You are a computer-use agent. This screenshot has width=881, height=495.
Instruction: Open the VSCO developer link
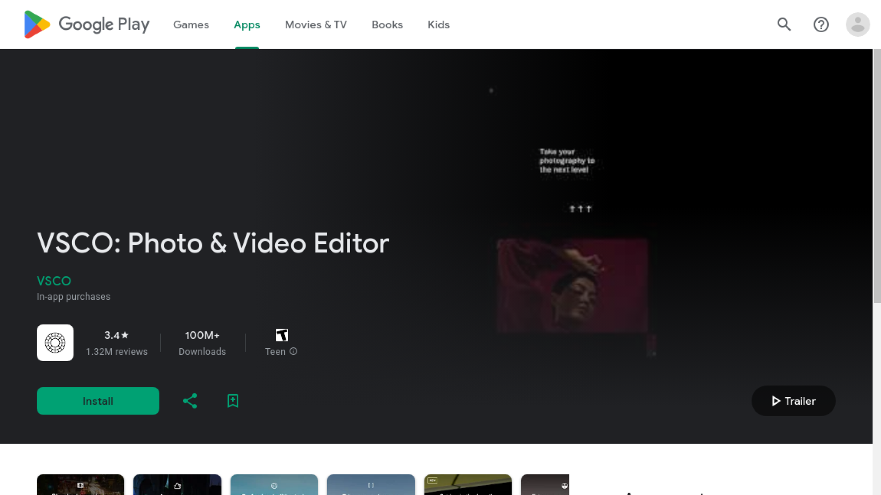pyautogui.click(x=54, y=280)
